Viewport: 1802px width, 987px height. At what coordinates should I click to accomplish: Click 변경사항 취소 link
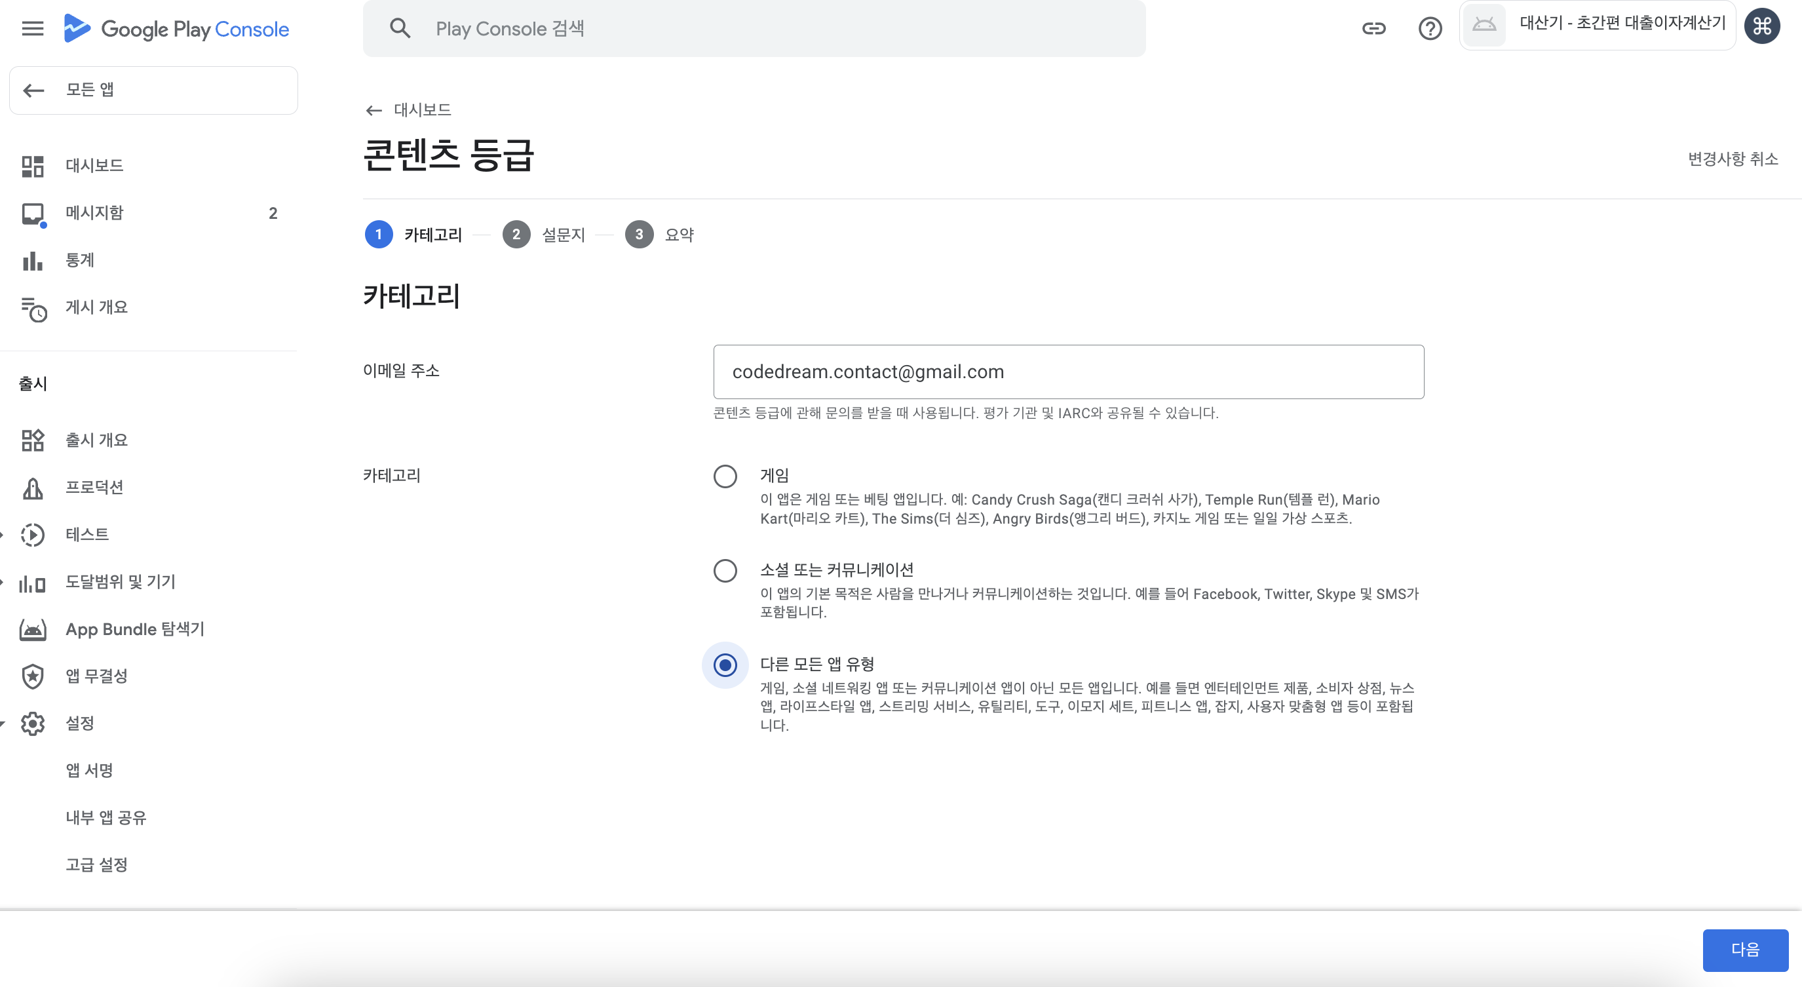pyautogui.click(x=1732, y=159)
